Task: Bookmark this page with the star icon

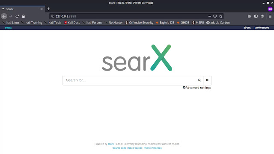Action: (x=220, y=16)
